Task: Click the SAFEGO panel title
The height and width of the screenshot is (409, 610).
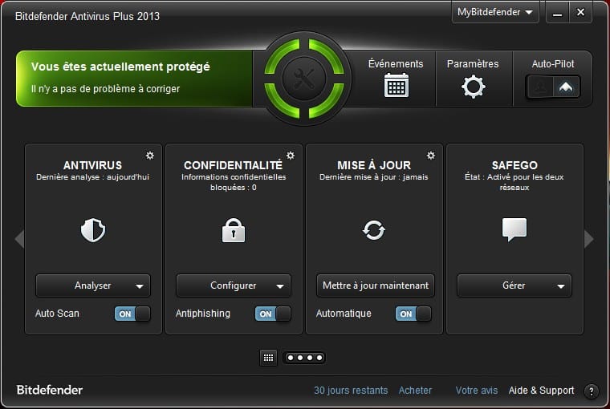Action: [x=514, y=165]
